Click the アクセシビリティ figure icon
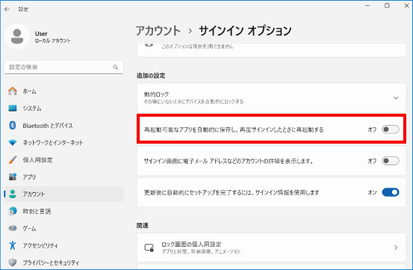 (x=13, y=245)
